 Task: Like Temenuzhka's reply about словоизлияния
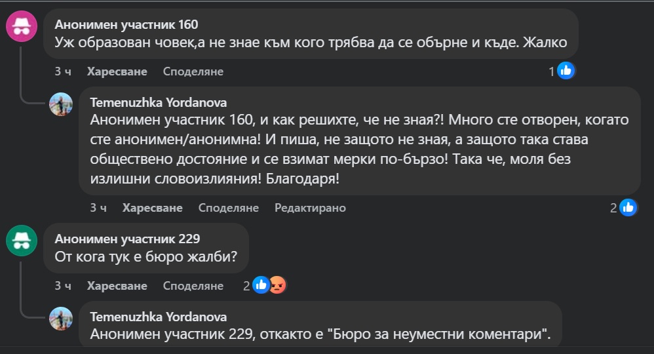point(152,208)
